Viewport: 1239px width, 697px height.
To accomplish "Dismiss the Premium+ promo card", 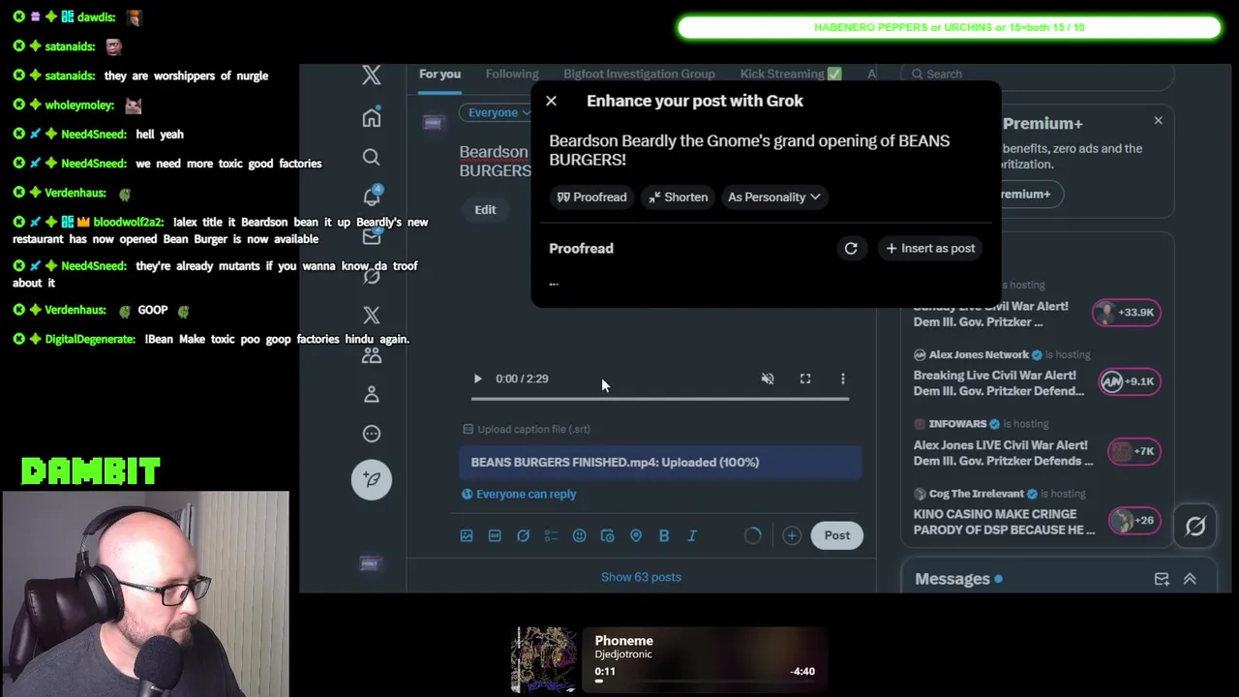I will [x=1158, y=120].
